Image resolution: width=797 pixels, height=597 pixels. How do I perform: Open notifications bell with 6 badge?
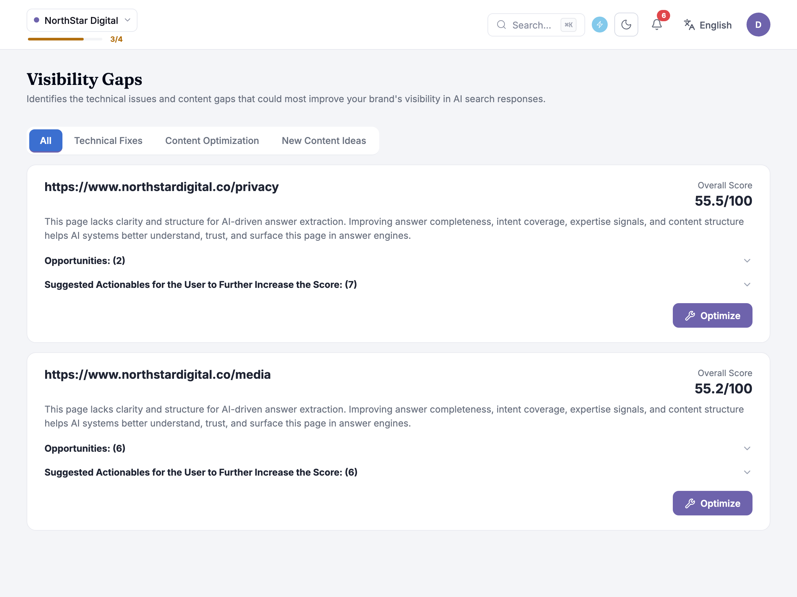coord(657,25)
